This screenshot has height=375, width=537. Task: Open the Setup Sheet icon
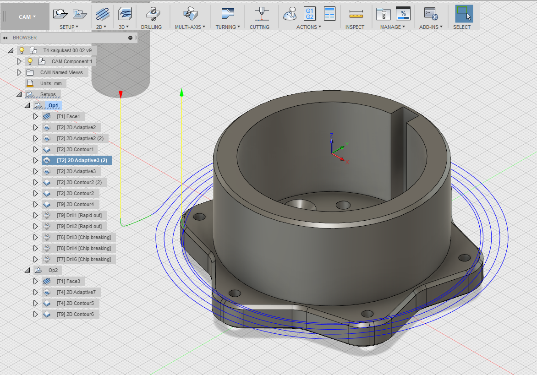click(x=329, y=14)
